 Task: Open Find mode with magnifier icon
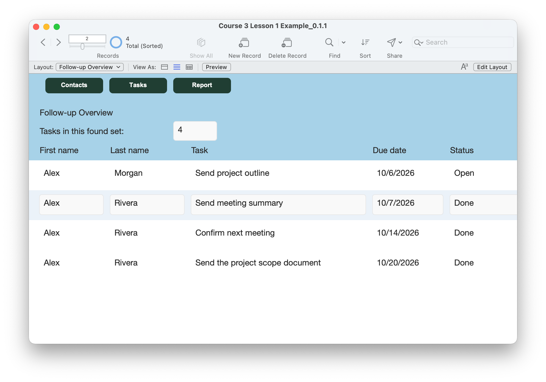329,42
